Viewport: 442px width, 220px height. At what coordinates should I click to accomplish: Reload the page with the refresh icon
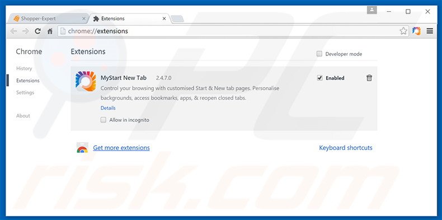(x=38, y=31)
